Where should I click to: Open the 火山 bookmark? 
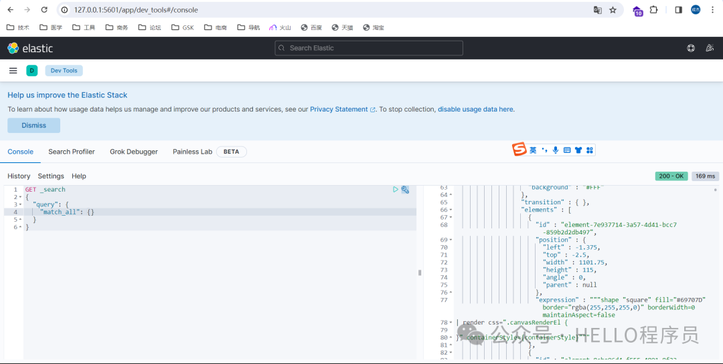coord(280,27)
